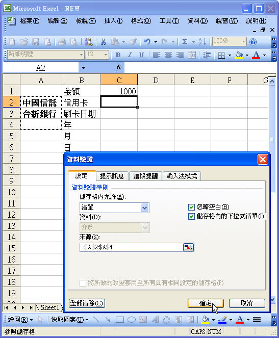The height and width of the screenshot is (338, 279).
Task: Click the Borders icon
Action: coord(221,55)
